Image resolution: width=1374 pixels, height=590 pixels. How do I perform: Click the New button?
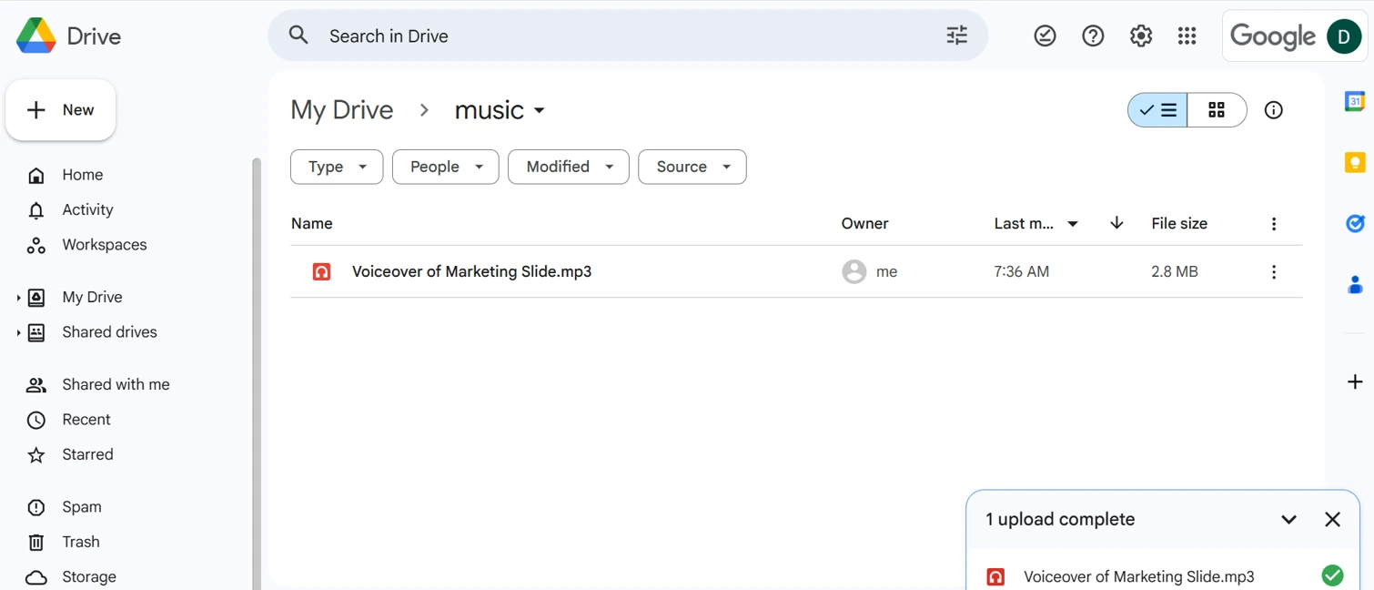61,110
